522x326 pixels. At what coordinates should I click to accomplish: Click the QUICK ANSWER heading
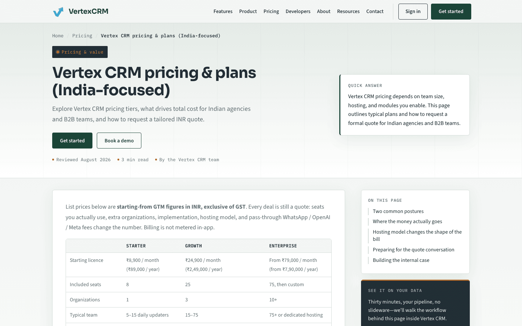(365, 86)
